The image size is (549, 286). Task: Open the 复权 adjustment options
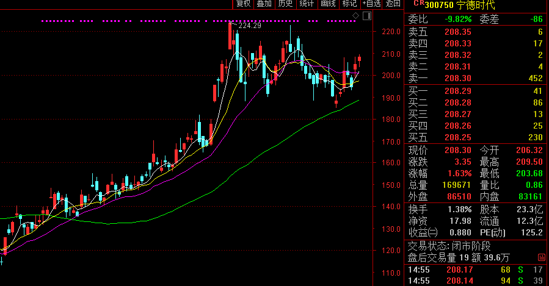tap(244, 4)
